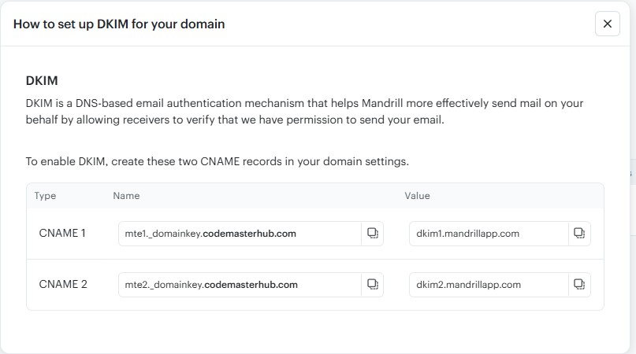Image resolution: width=636 pixels, height=354 pixels.
Task: Copy the dkim1.mandrillapp.com value
Action: 579,234
